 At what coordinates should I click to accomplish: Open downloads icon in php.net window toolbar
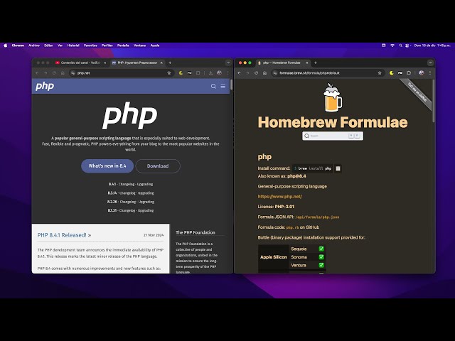click(x=210, y=73)
